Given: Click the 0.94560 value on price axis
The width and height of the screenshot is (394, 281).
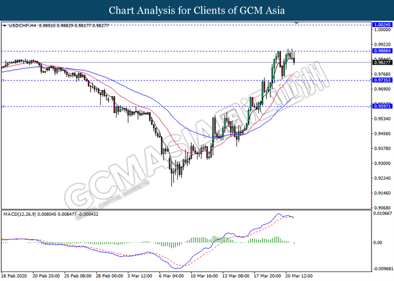Looking at the screenshot, I should click(x=382, y=134).
